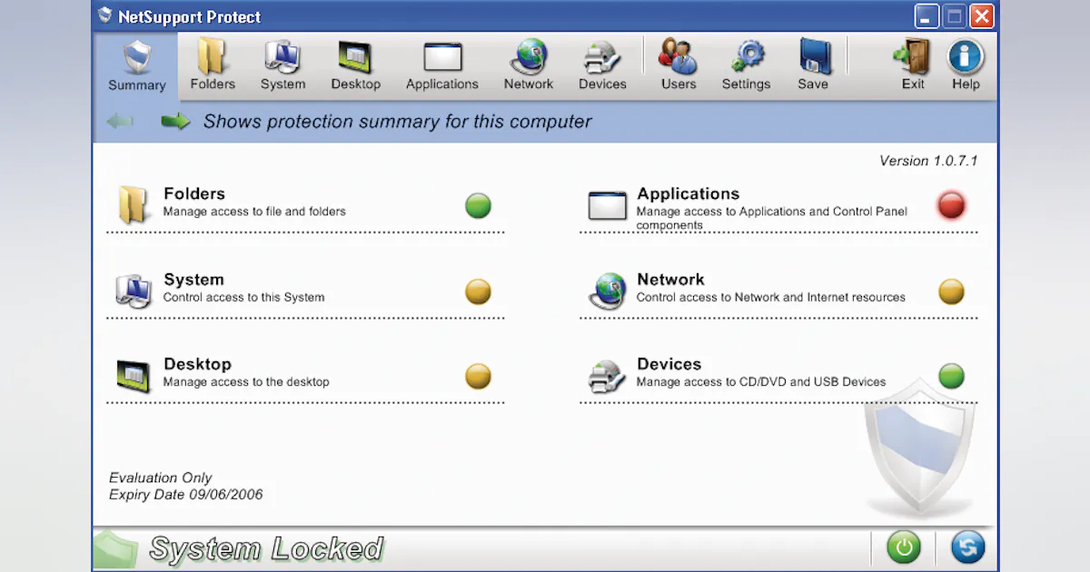Close the NetSupport Protect window
This screenshot has width=1090, height=572.
pyautogui.click(x=982, y=16)
